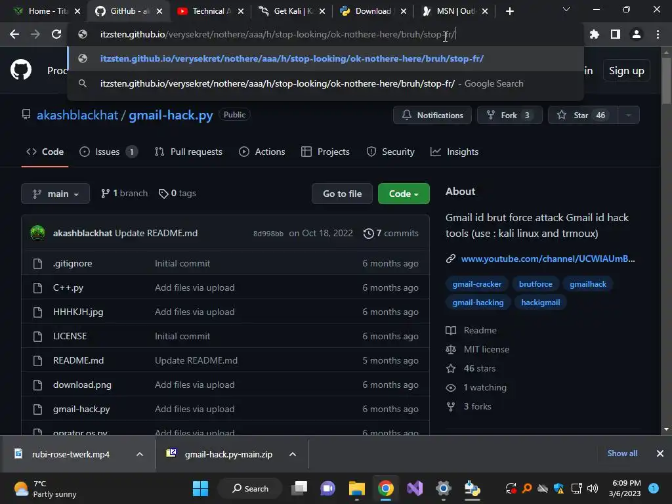672x504 pixels.
Task: Click the Notifications button
Action: (432, 115)
